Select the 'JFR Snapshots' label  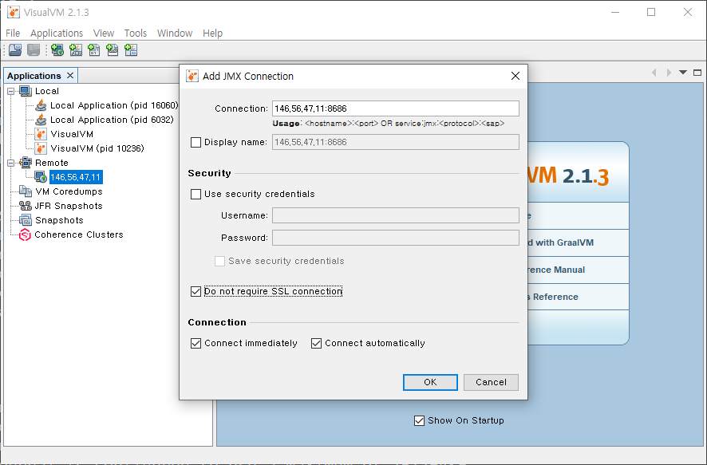69,206
